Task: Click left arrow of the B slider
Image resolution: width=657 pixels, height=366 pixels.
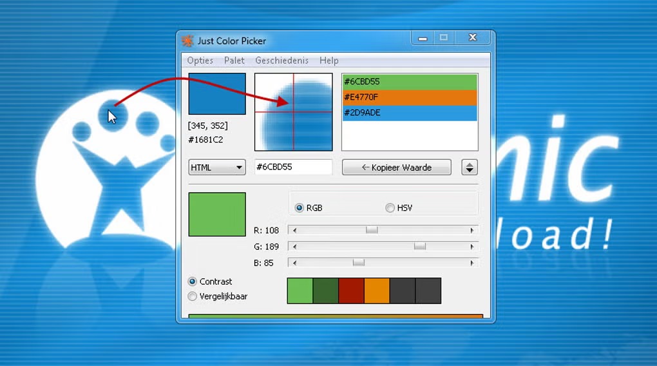Action: coord(294,263)
